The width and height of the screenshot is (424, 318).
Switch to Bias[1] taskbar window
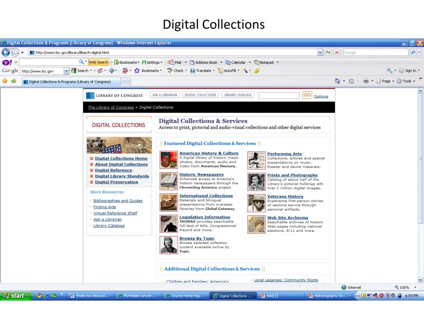click(x=280, y=296)
